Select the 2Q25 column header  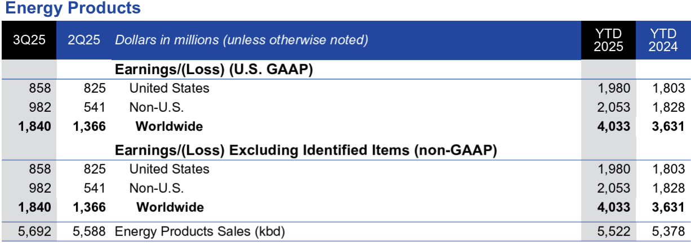tap(84, 40)
